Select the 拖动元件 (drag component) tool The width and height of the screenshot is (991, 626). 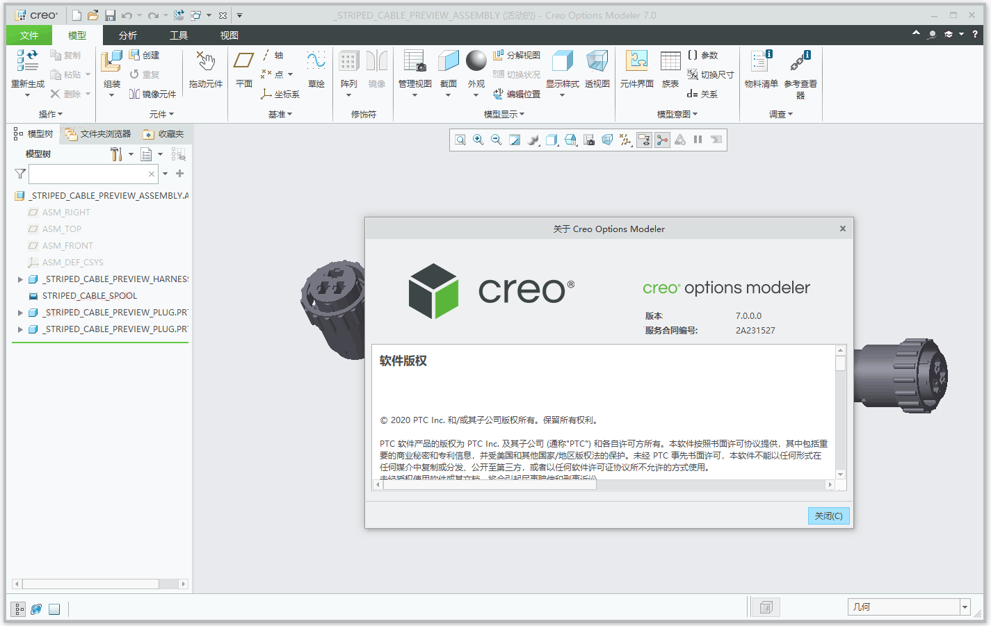(205, 69)
